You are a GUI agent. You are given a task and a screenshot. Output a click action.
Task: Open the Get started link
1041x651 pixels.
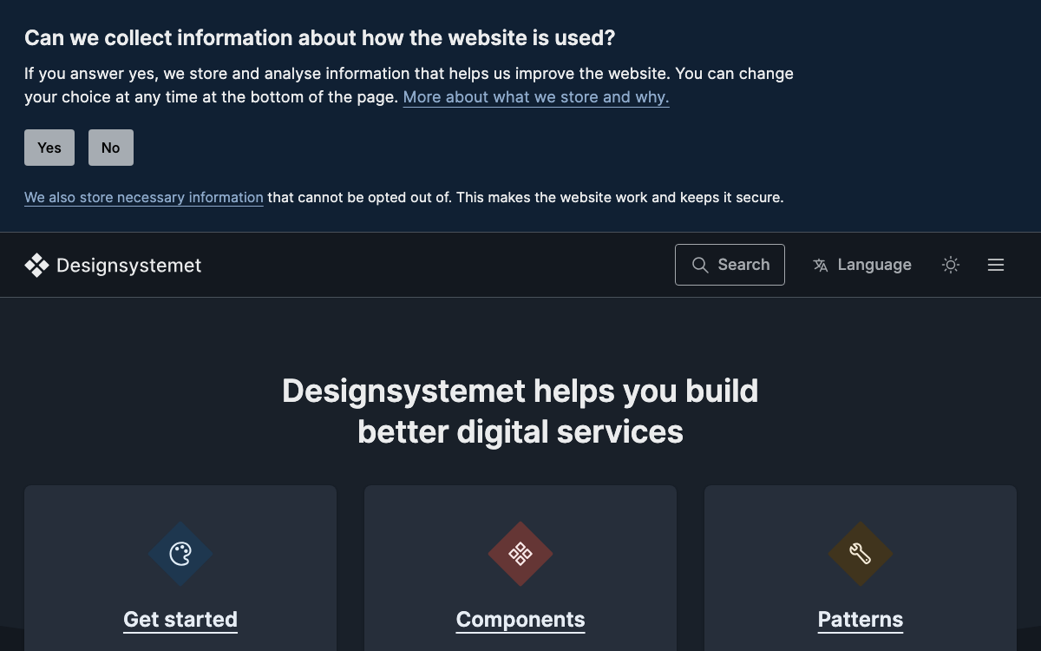pos(180,619)
